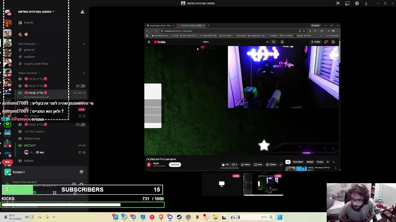Image resolution: width=396 pixels, height=222 pixels.
Task: Like the YouTube video with thumbs up
Action: click(x=225, y=165)
